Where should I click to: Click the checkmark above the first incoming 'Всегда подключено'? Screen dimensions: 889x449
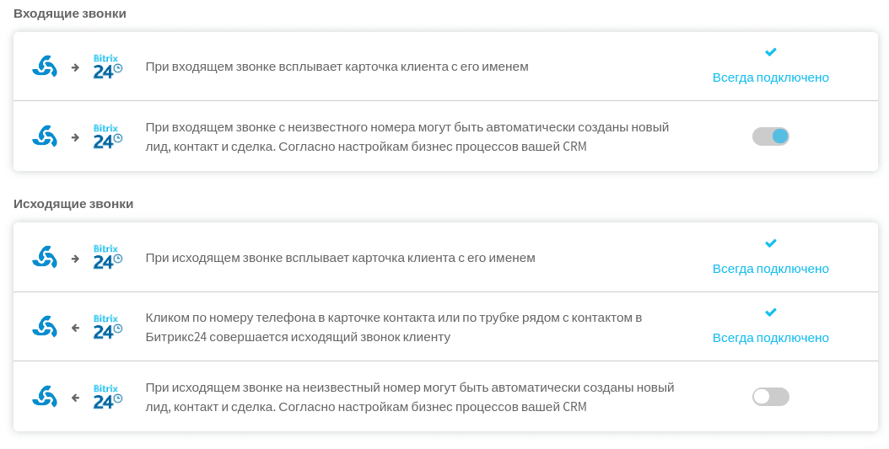(771, 52)
